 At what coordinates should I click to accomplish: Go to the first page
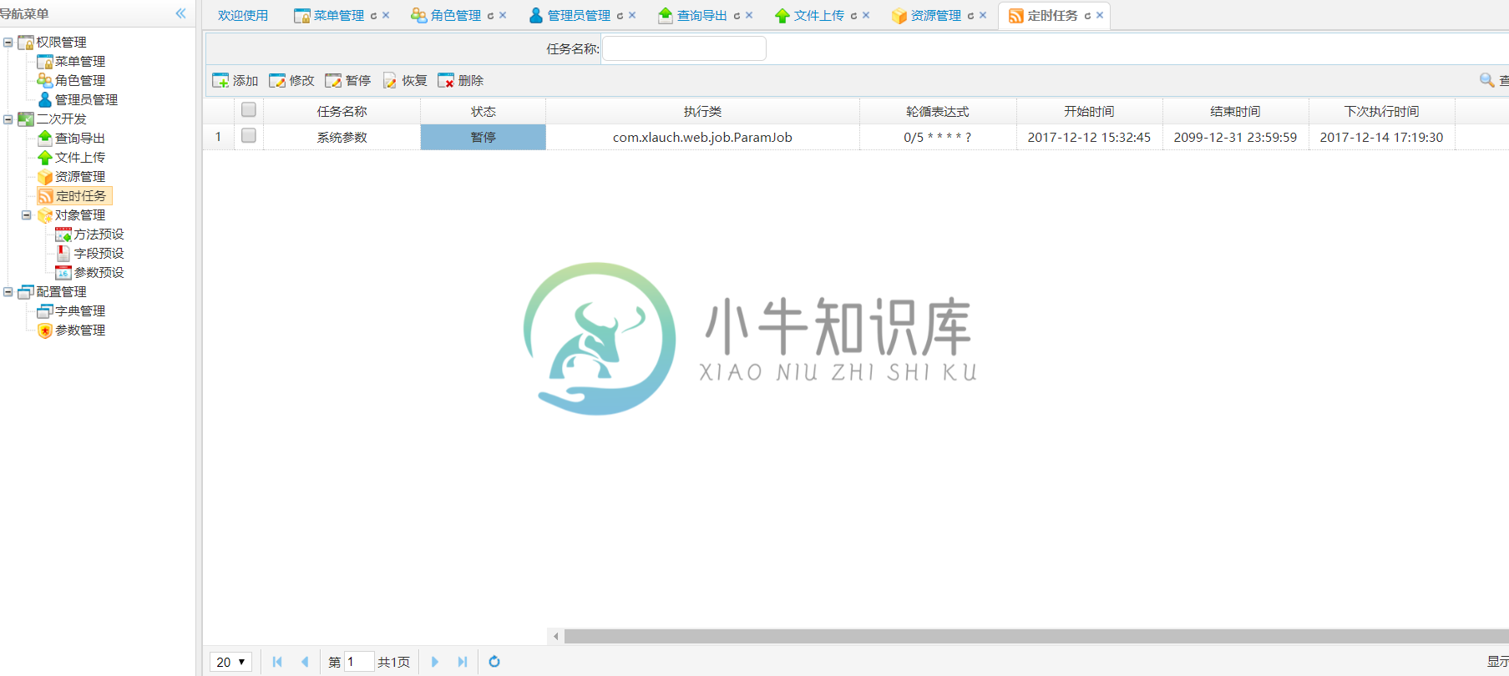277,662
